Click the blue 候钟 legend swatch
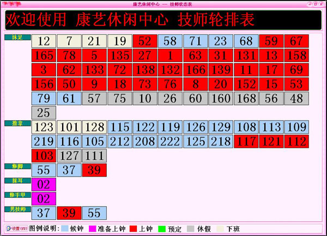327x236 pixels. click(65, 228)
